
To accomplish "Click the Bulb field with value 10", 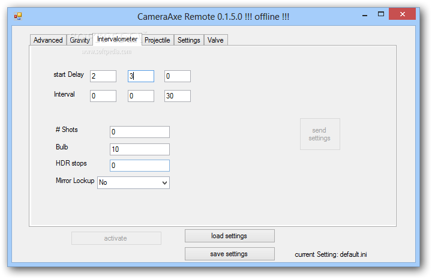I will click(x=140, y=149).
